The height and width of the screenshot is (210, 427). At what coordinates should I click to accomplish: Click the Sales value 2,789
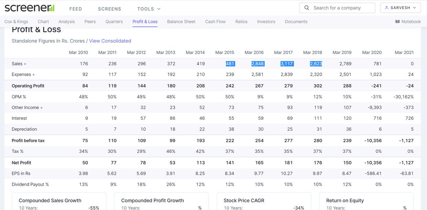pyautogui.click(x=345, y=64)
